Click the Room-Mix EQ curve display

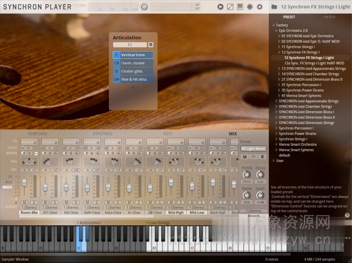(x=29, y=142)
